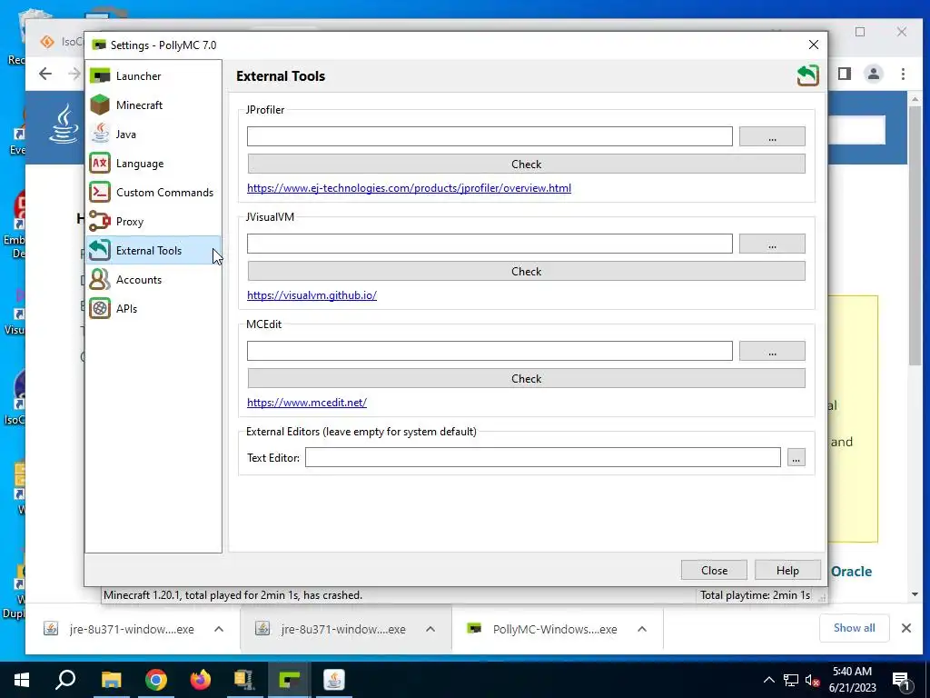This screenshot has width=930, height=698.
Task: Toggle Chrome side panel icon
Action: pyautogui.click(x=844, y=74)
